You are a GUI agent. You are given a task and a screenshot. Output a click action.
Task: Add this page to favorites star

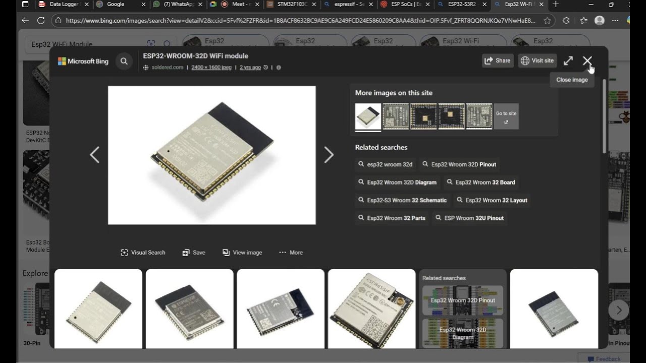click(547, 21)
